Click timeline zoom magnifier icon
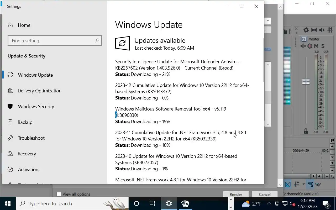 click(332, 176)
